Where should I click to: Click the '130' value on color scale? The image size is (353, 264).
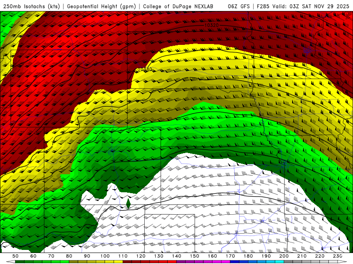tap(158, 256)
